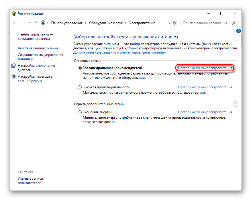Click the search magnifier icon

click(234, 23)
